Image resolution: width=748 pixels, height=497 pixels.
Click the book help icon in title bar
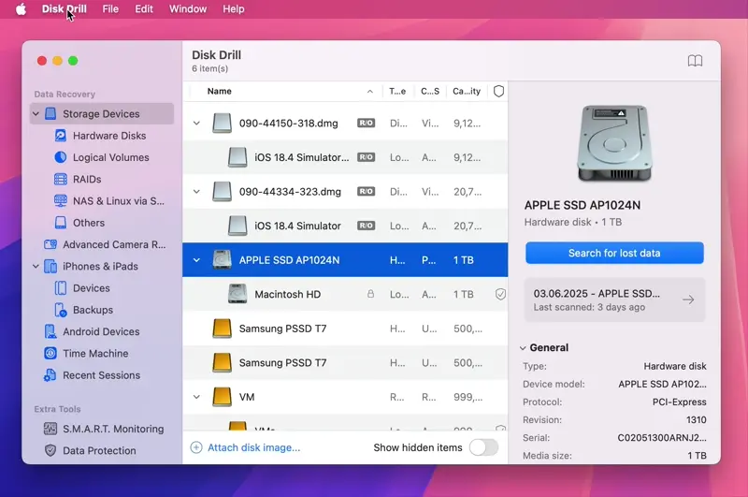click(x=695, y=61)
